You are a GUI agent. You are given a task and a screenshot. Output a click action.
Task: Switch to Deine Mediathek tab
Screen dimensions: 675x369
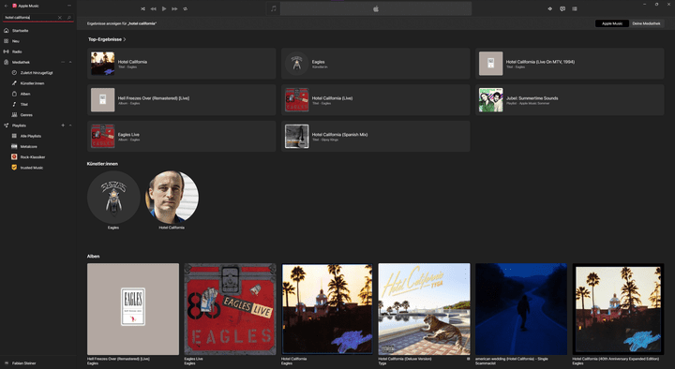646,23
